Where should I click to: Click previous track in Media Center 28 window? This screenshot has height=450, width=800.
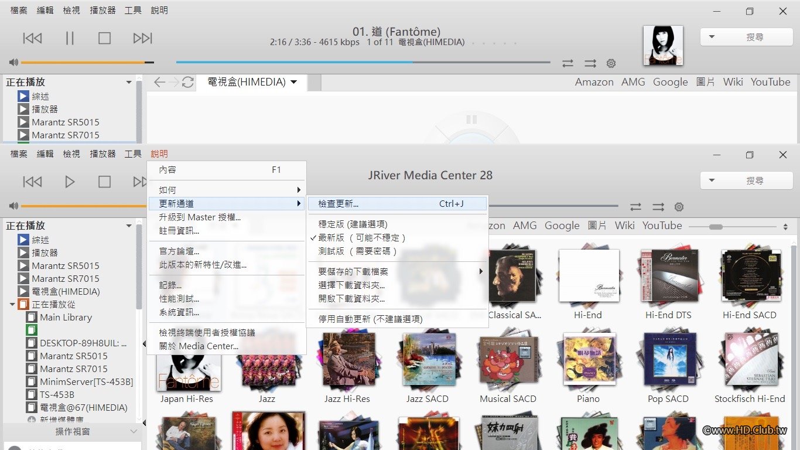32,182
